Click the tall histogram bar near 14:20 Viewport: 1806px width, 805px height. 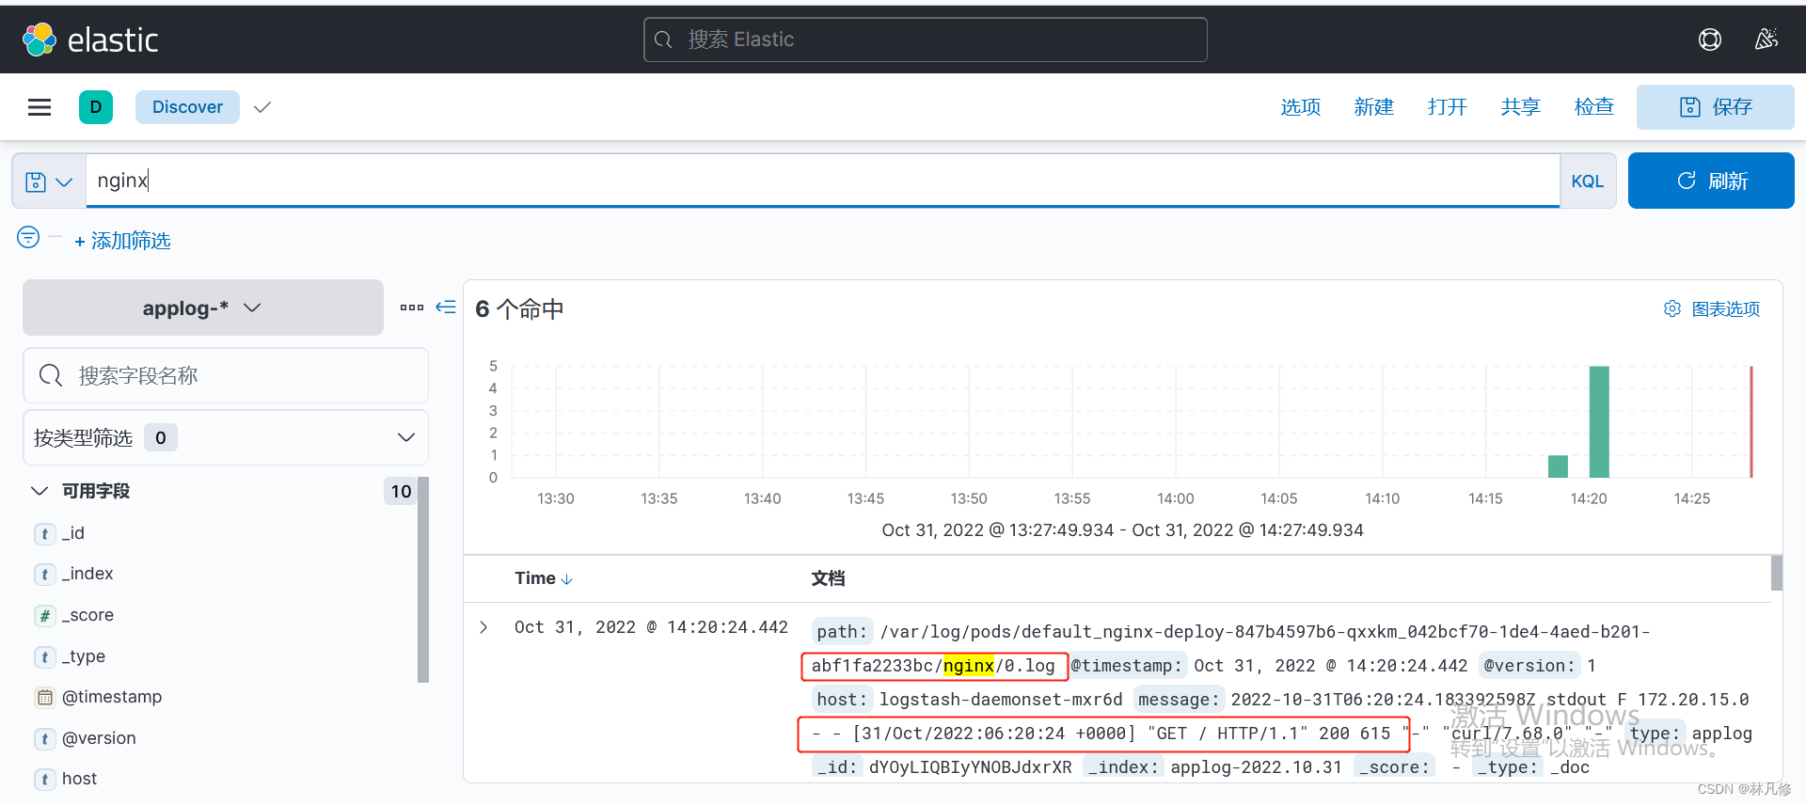1599,421
